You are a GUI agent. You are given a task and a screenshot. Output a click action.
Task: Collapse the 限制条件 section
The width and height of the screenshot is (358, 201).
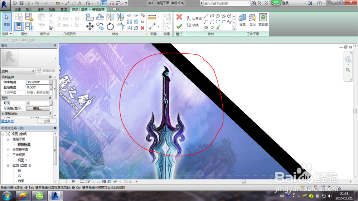50,77
